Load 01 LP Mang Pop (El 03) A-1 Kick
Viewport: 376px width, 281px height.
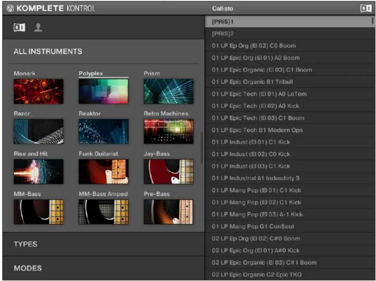pos(290,215)
